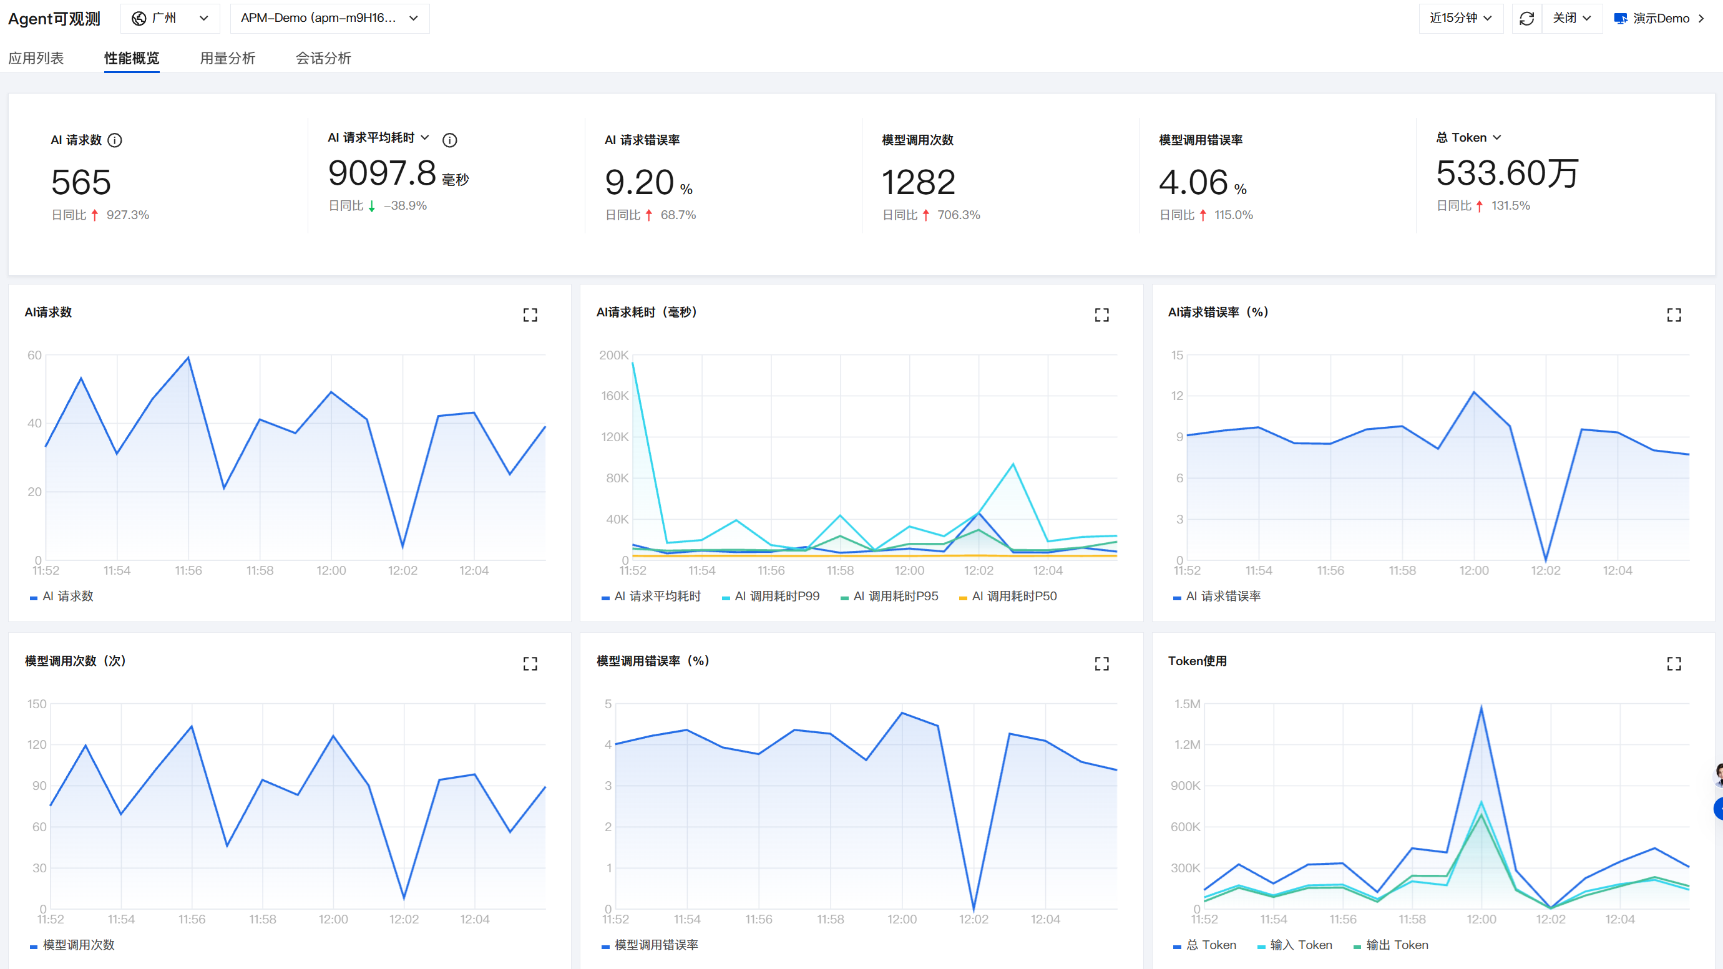Toggle the 输入 Token legend series
Image resolution: width=1723 pixels, height=969 pixels.
tap(1294, 945)
